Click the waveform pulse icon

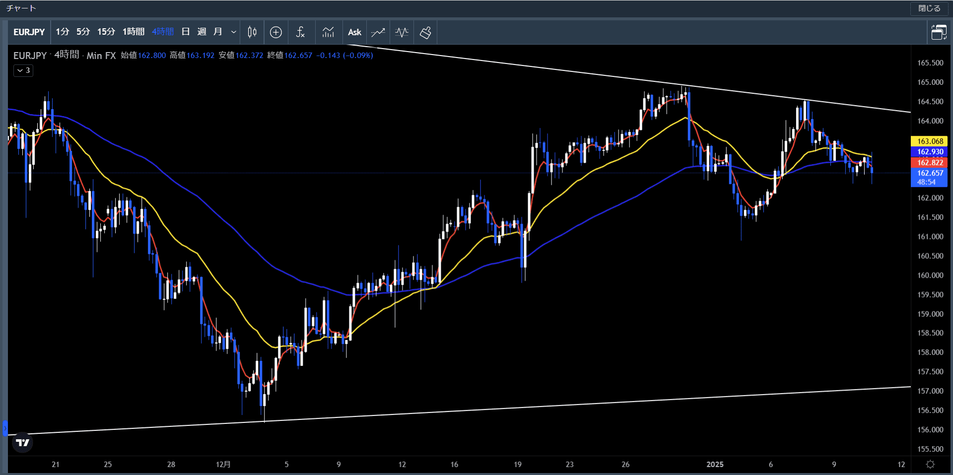(402, 32)
